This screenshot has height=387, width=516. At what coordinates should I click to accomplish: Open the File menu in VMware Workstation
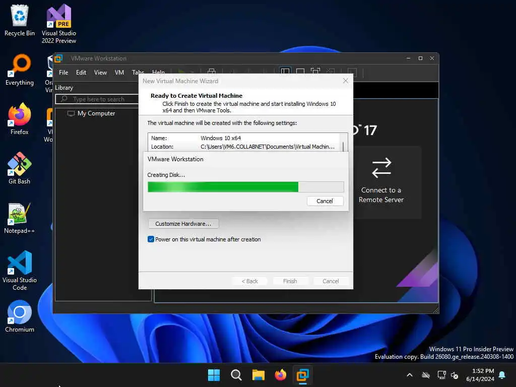63,73
